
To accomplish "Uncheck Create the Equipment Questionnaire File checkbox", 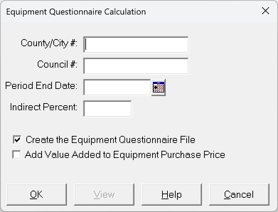I will 17,139.
